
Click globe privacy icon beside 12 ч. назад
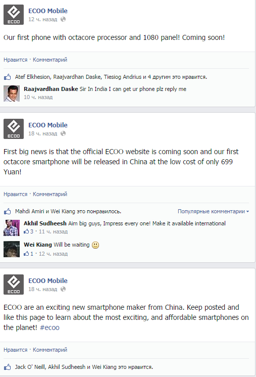tap(63, 19)
